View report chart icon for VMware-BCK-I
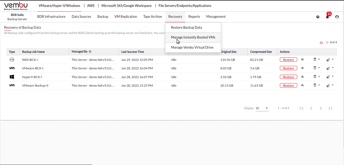Viewport: 344px width, 165px height. coord(302,68)
